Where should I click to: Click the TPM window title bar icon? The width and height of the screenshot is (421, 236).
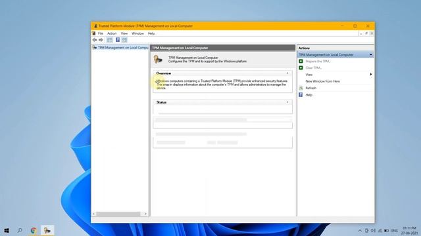coord(95,26)
